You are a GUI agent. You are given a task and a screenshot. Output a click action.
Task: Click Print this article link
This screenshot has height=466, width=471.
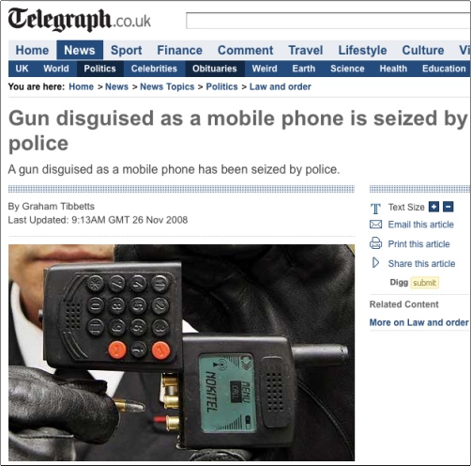418,244
